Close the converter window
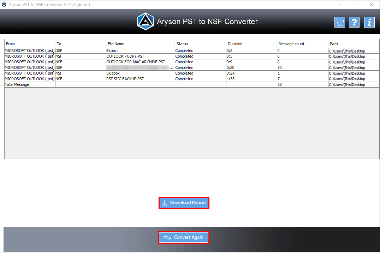 pos(371,5)
